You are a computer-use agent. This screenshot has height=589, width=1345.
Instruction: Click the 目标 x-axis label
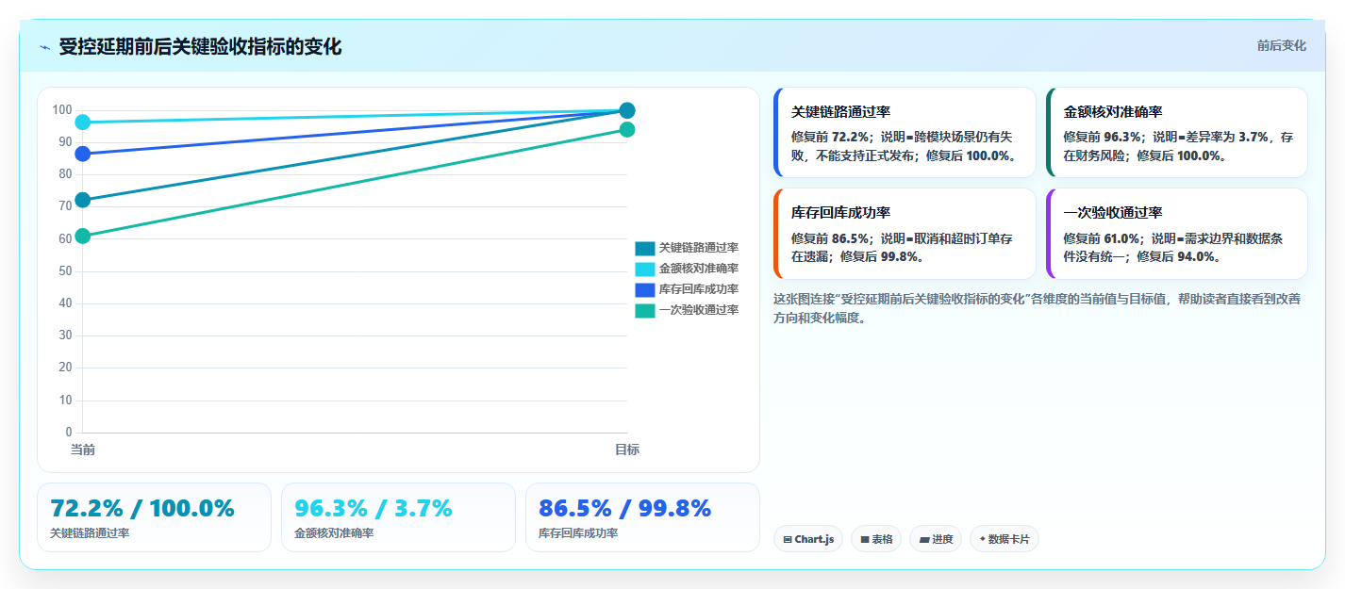(x=627, y=450)
